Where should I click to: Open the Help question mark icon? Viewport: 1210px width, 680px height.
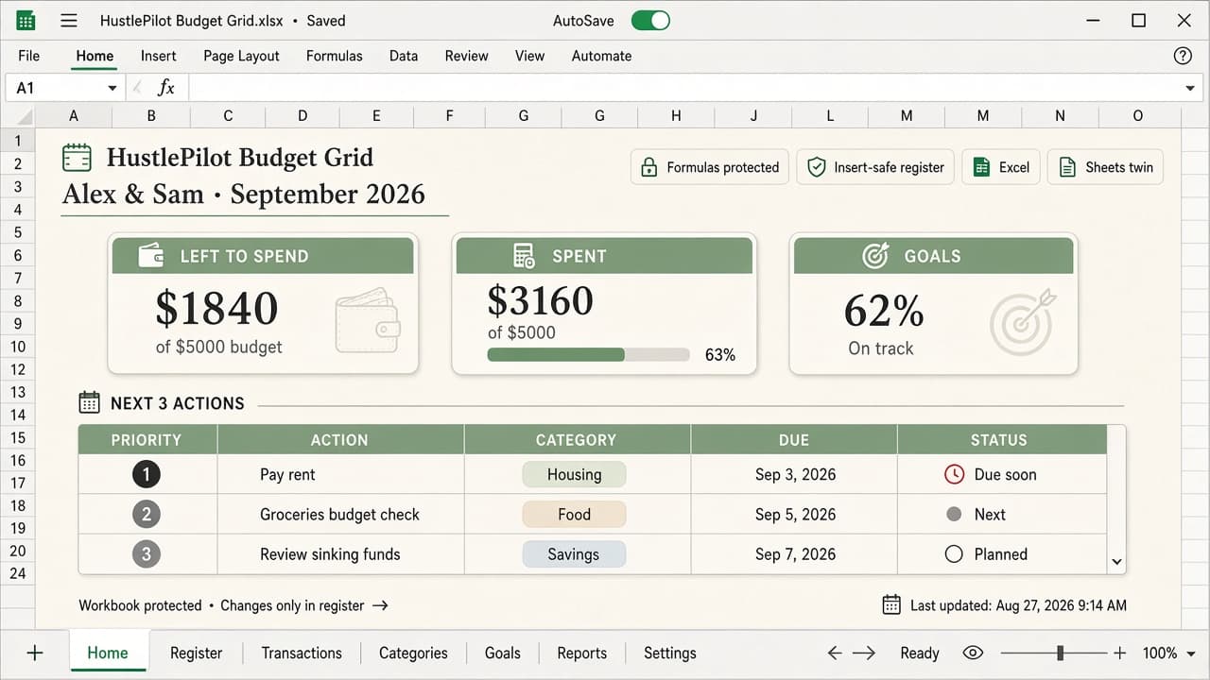pyautogui.click(x=1183, y=56)
